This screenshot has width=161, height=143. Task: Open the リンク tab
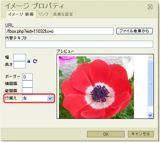pos(44,14)
